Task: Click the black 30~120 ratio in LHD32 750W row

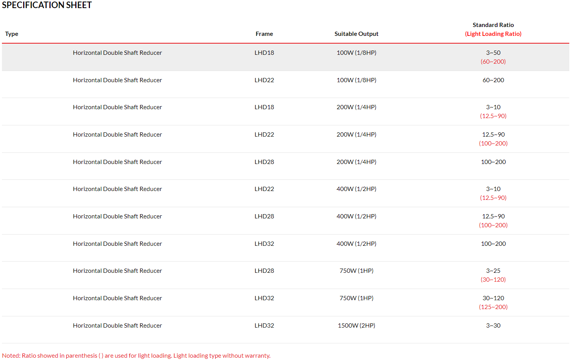Action: click(x=493, y=298)
